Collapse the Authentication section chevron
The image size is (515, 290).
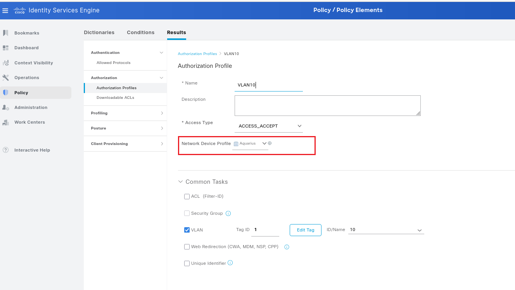click(162, 52)
